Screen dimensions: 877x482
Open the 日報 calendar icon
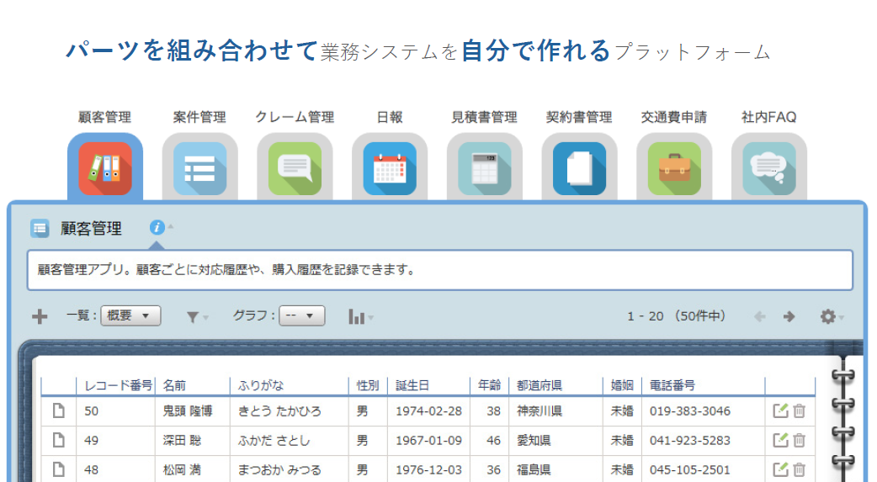(x=390, y=168)
